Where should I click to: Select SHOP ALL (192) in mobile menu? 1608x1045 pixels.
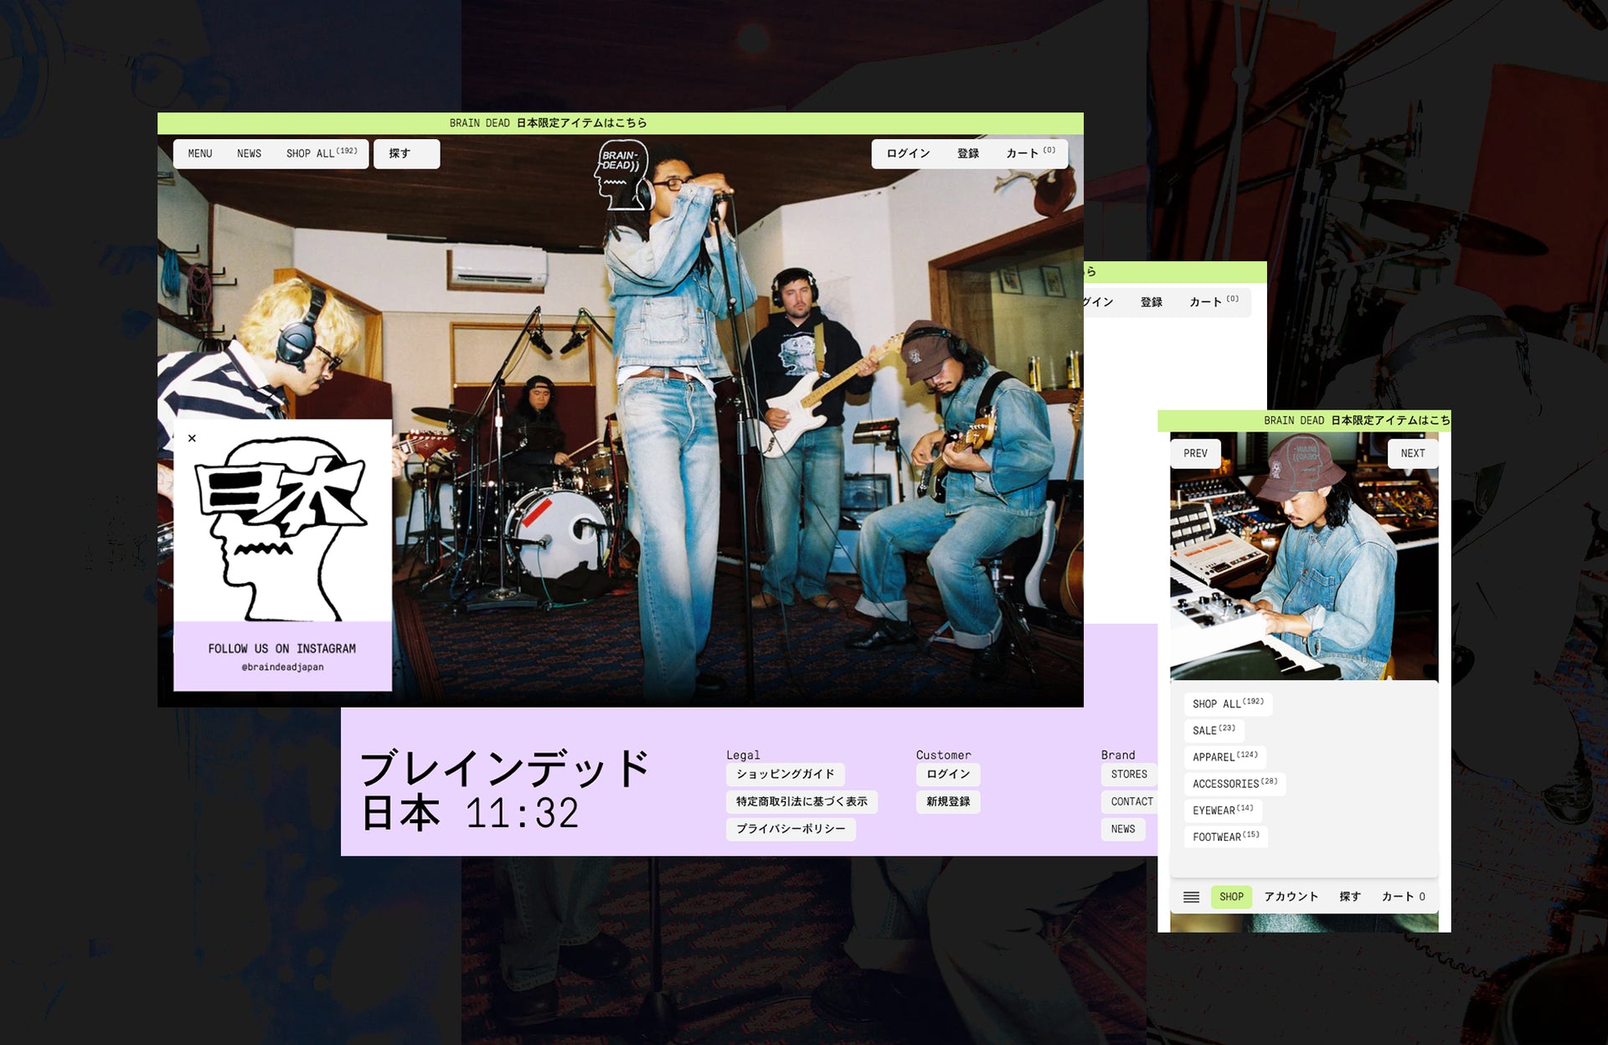coord(1228,704)
